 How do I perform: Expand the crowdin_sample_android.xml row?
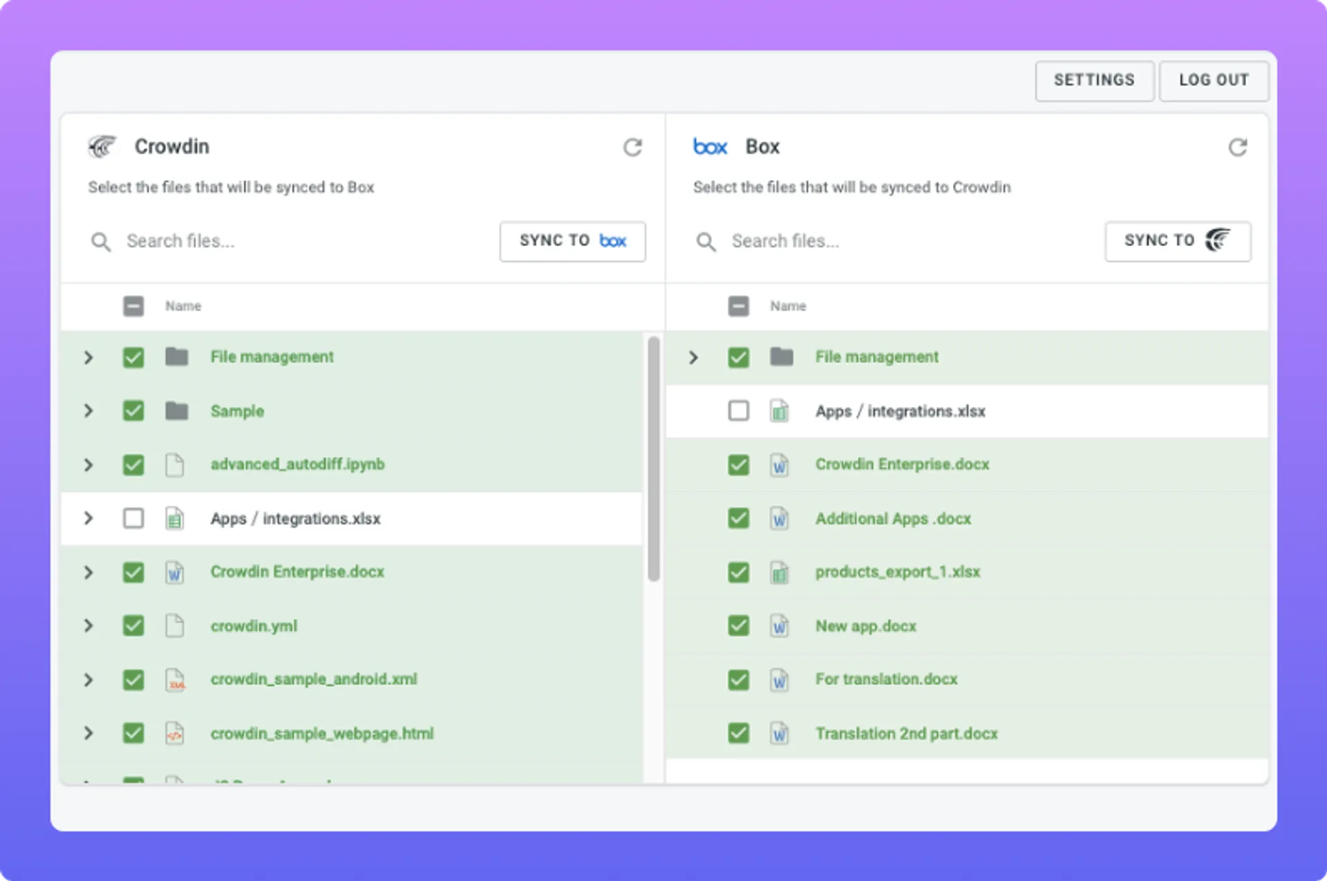[x=88, y=680]
